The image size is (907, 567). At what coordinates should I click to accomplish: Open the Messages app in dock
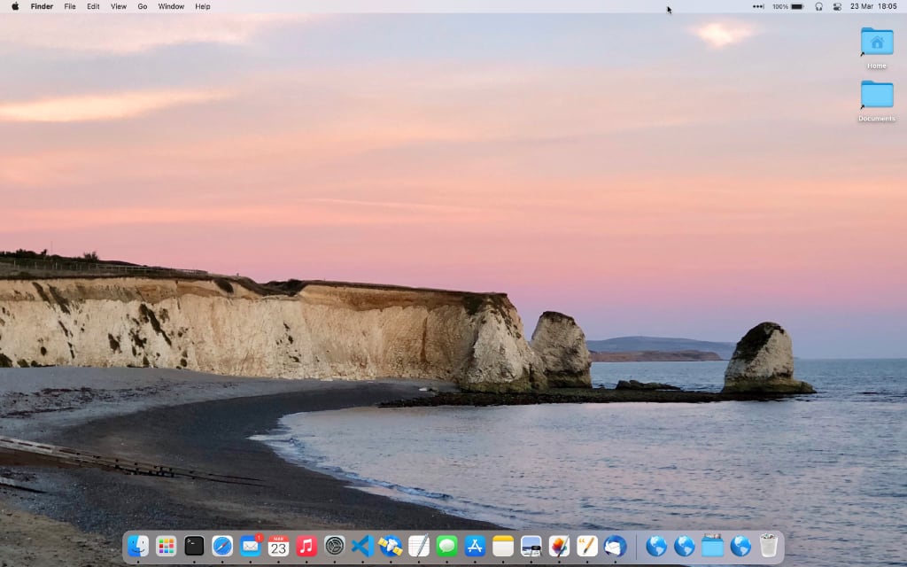[446, 547]
